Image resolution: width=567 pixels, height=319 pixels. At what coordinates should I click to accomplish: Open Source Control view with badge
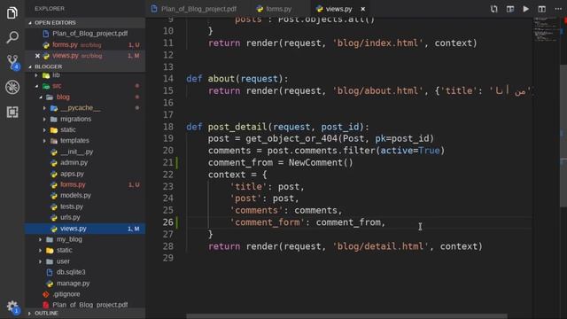[x=12, y=62]
